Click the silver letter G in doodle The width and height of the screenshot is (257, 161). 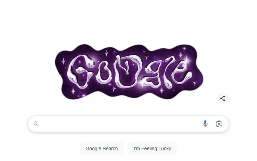[81, 71]
